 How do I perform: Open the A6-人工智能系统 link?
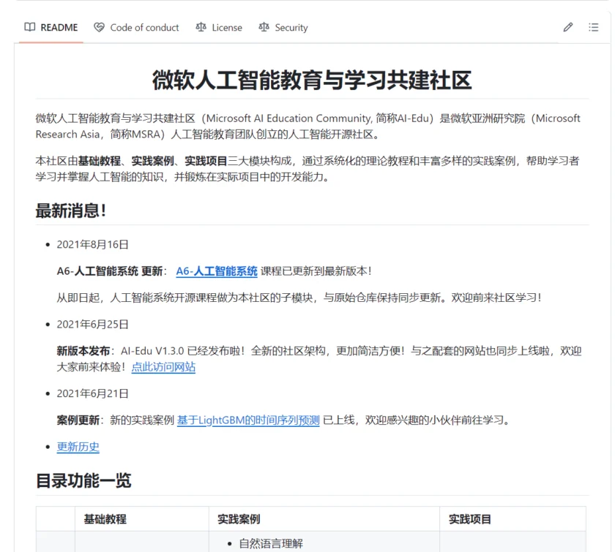pos(217,271)
